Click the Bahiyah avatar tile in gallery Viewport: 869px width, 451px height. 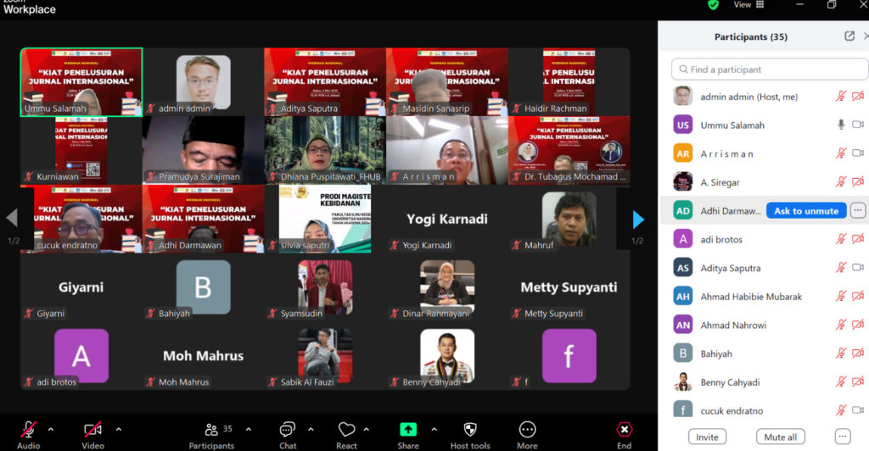[x=203, y=287]
